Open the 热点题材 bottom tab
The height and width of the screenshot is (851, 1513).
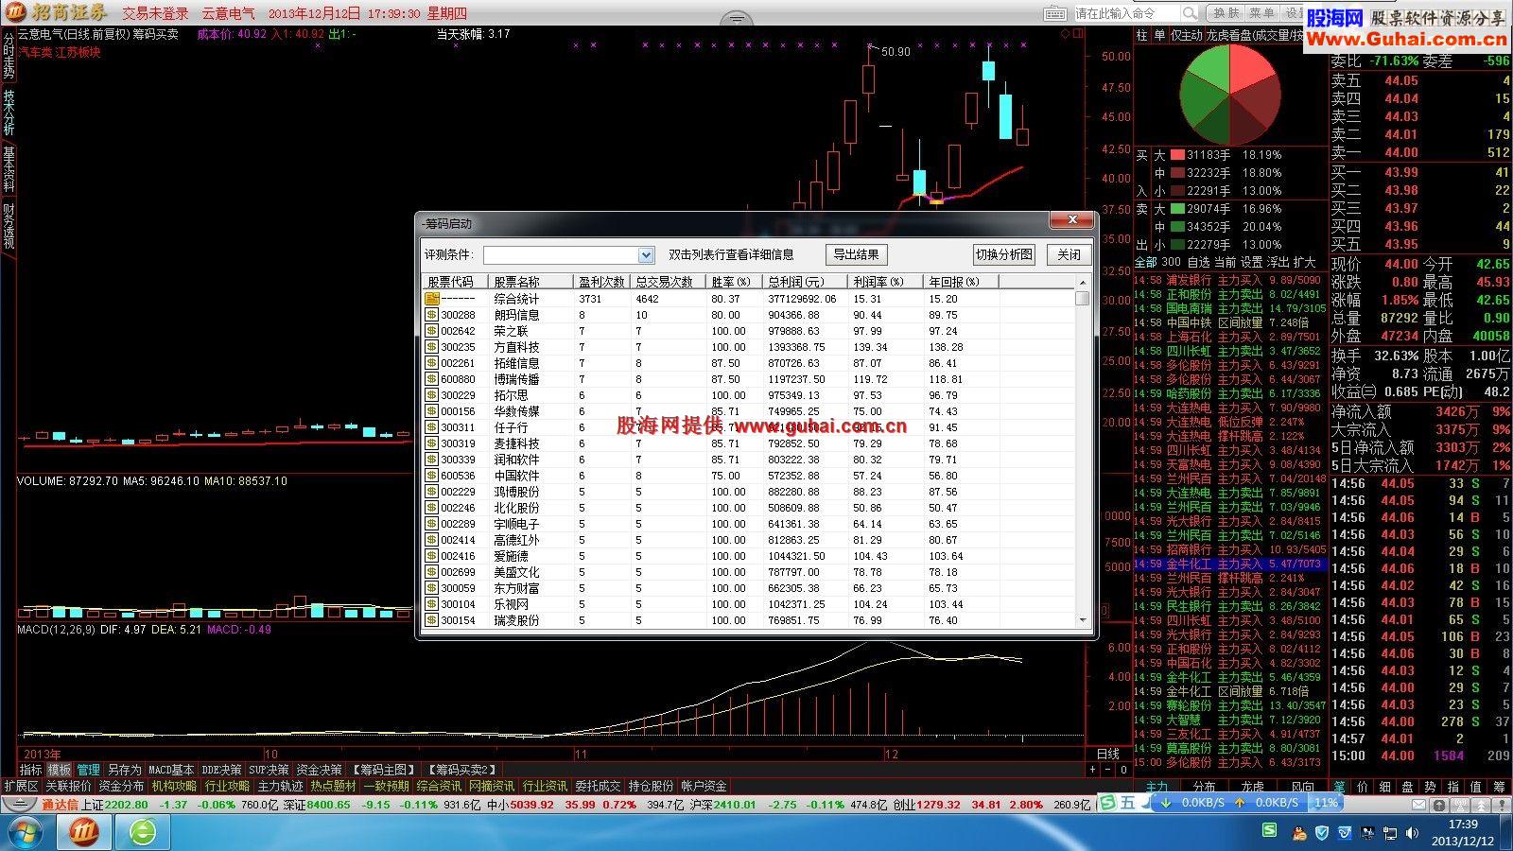(x=333, y=786)
